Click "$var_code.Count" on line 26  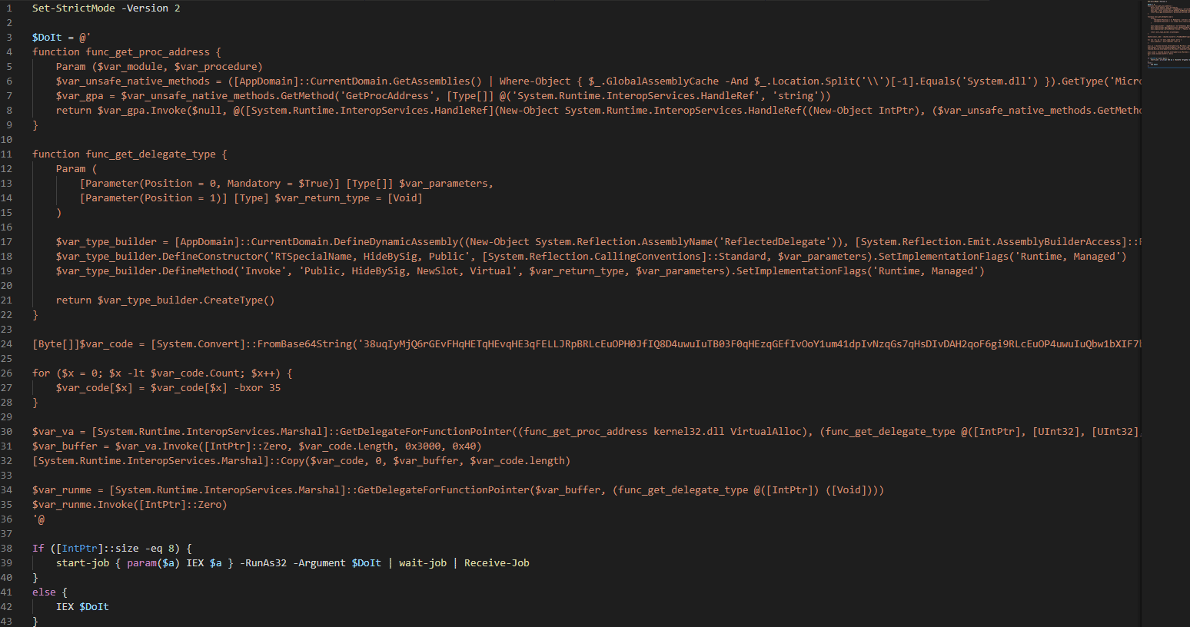(x=195, y=373)
